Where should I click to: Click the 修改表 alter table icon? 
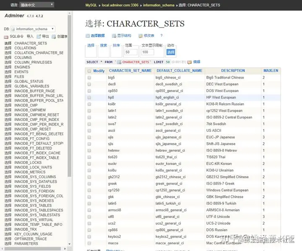click(x=141, y=36)
